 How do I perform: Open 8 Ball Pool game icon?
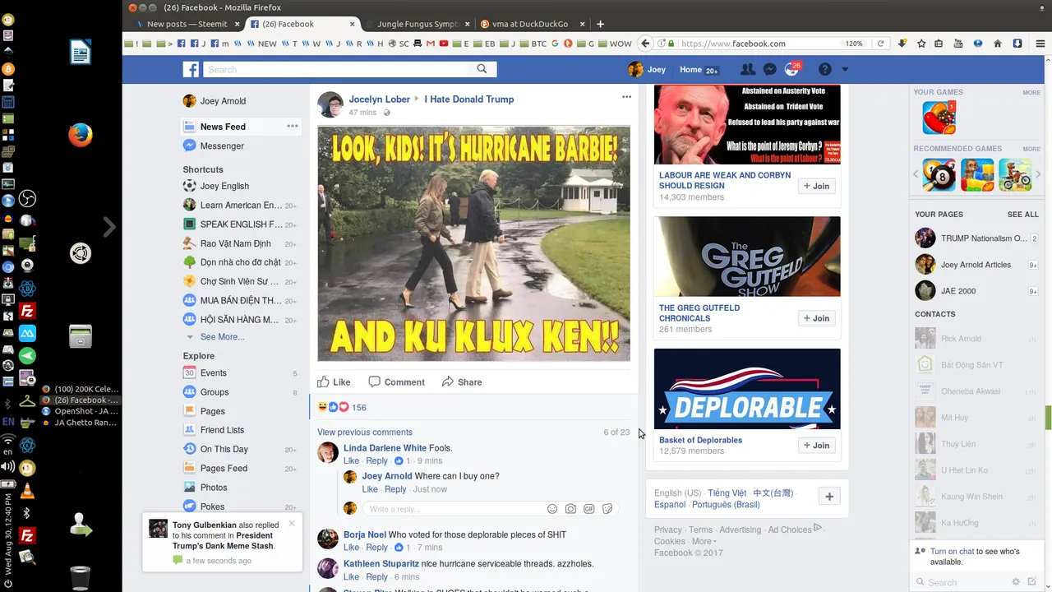click(x=939, y=175)
